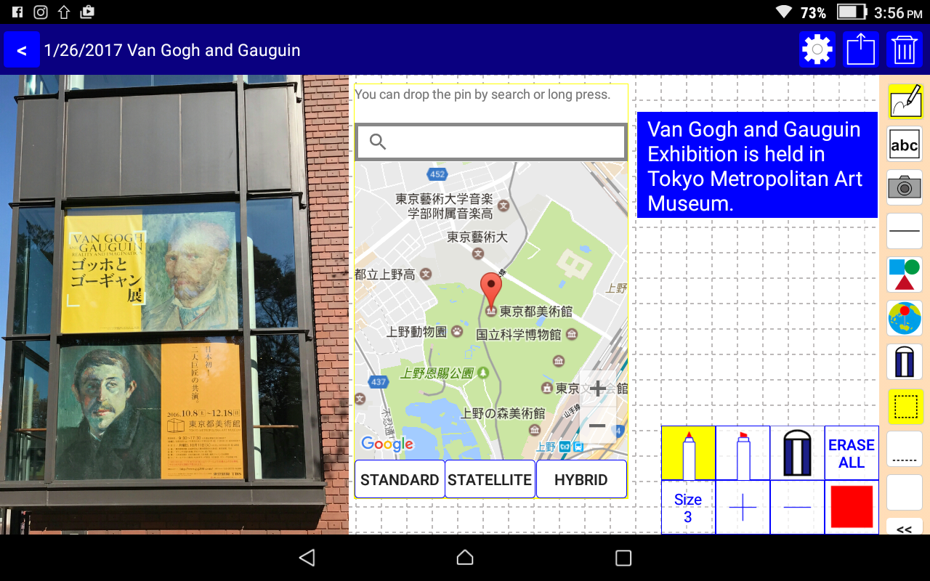The width and height of the screenshot is (930, 581).
Task: Pick the eraser tool in sidebar
Action: coord(905,362)
